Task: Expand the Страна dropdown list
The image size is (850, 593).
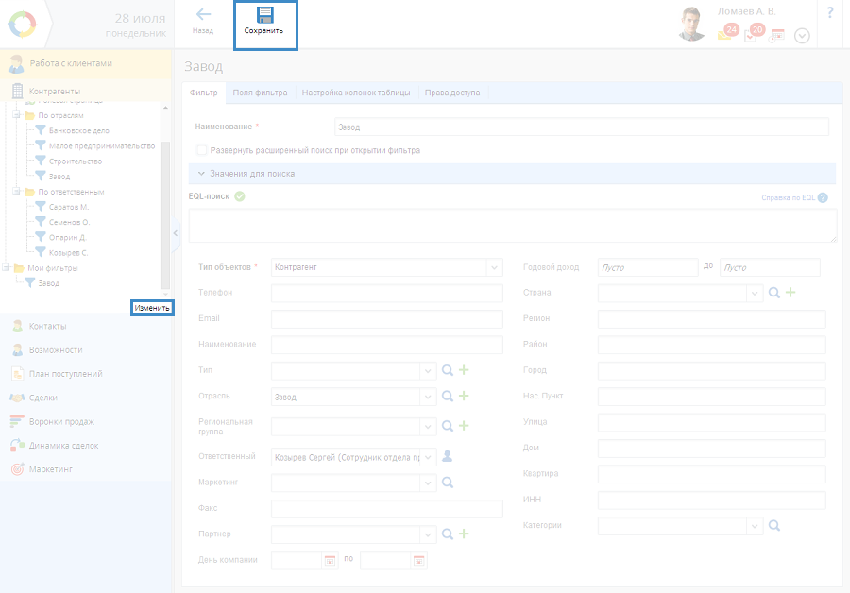Action: coord(754,294)
